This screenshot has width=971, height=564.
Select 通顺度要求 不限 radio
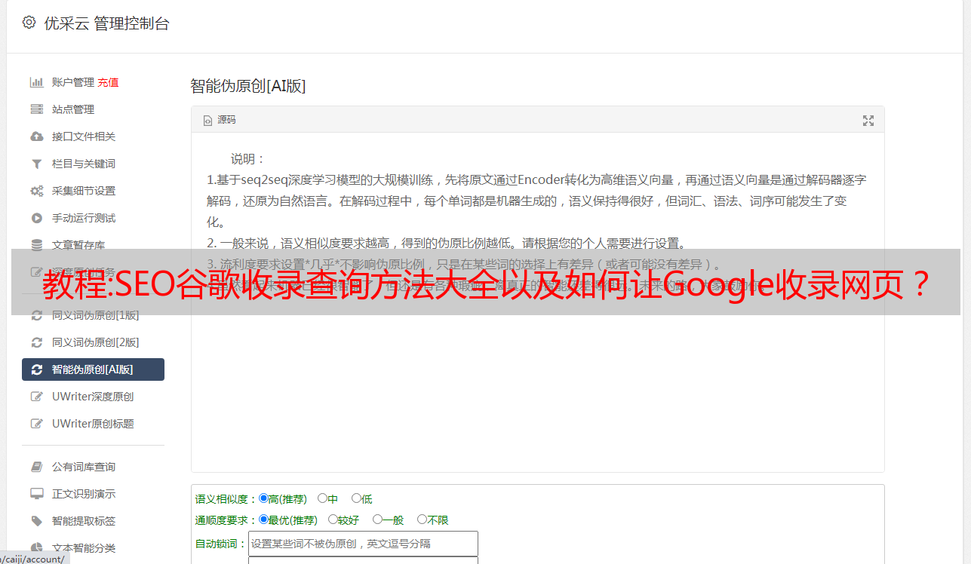point(422,520)
